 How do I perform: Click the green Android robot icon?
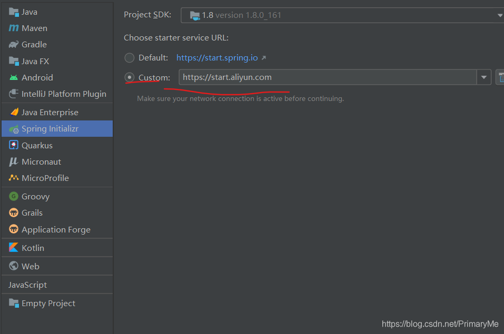[x=14, y=77]
